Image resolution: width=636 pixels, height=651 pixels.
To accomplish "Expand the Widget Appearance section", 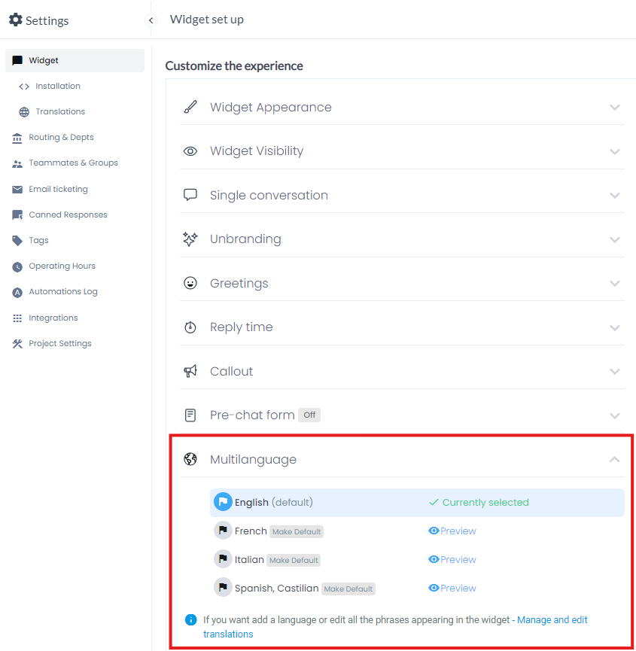I will tap(615, 108).
